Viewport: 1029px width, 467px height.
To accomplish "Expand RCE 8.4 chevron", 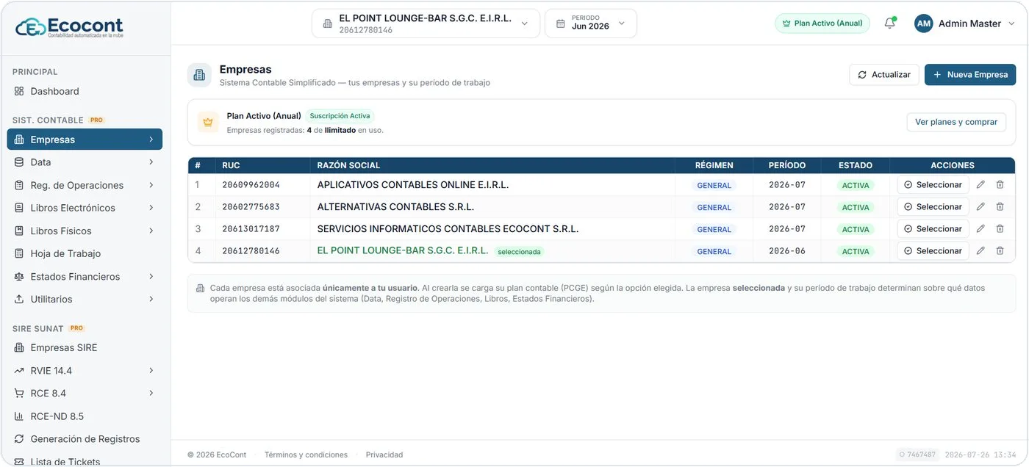I will (151, 394).
